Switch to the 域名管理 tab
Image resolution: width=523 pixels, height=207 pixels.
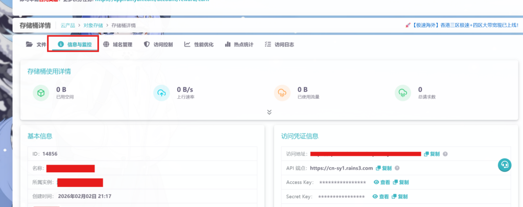pyautogui.click(x=117, y=44)
